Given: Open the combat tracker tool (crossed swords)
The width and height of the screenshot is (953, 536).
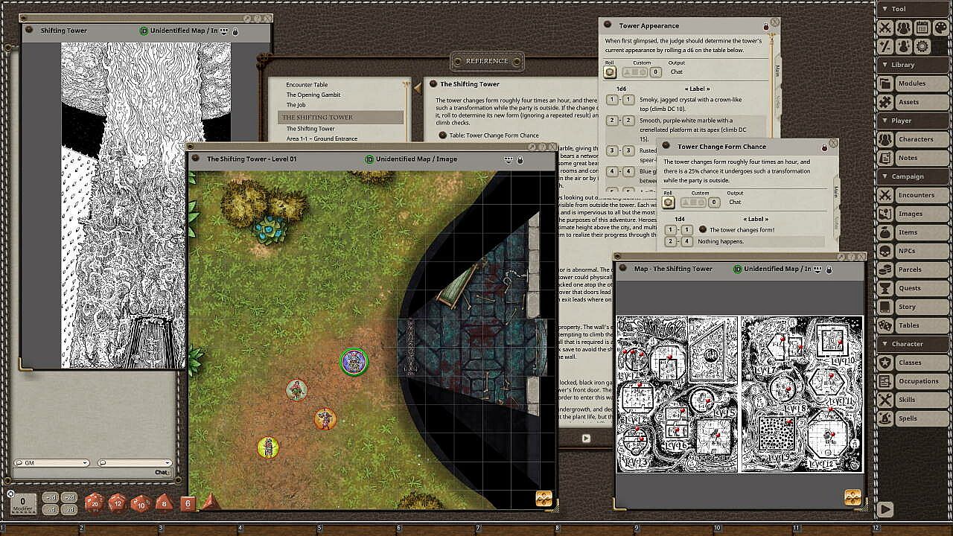Looking at the screenshot, I should (885, 28).
